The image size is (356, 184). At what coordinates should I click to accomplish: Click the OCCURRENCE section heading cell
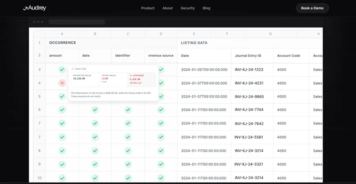tap(112, 43)
